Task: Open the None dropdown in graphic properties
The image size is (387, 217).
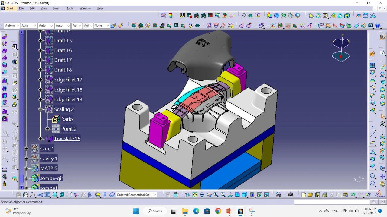Action: (x=107, y=26)
